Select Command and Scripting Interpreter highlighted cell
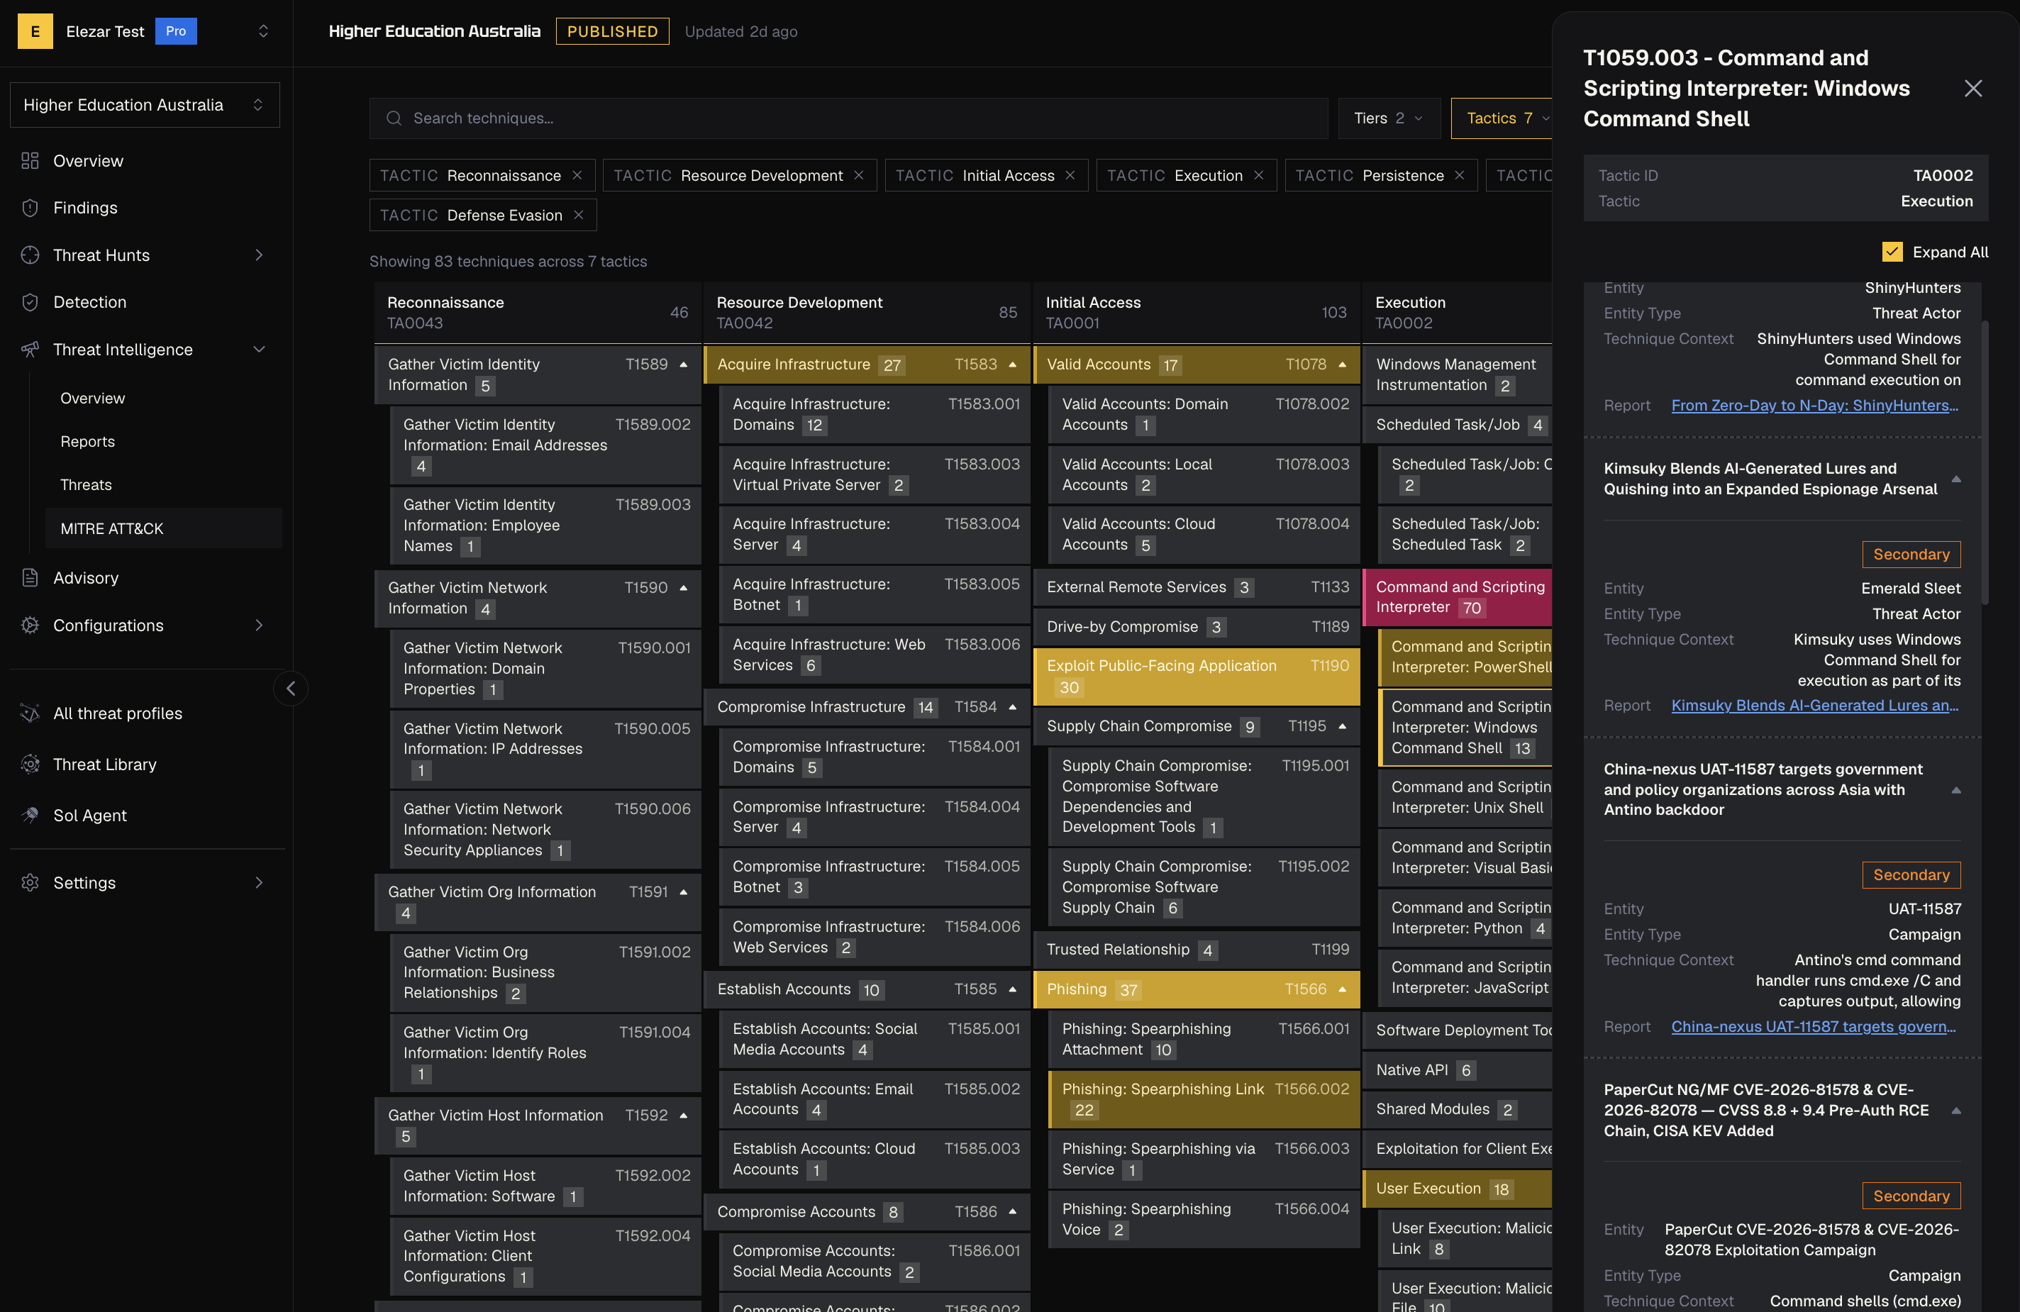 pyautogui.click(x=1458, y=597)
